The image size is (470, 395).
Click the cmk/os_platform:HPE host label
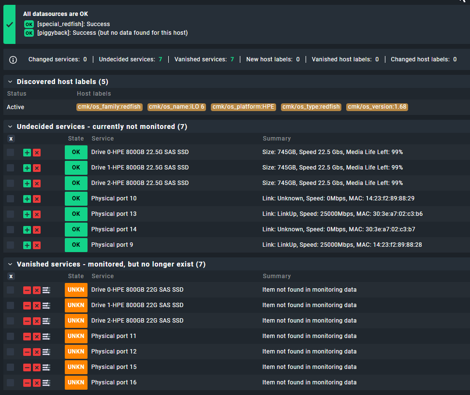click(243, 107)
